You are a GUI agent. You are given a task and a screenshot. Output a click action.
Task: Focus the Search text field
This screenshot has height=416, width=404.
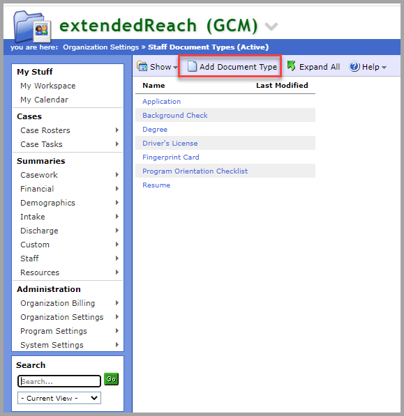click(59, 381)
